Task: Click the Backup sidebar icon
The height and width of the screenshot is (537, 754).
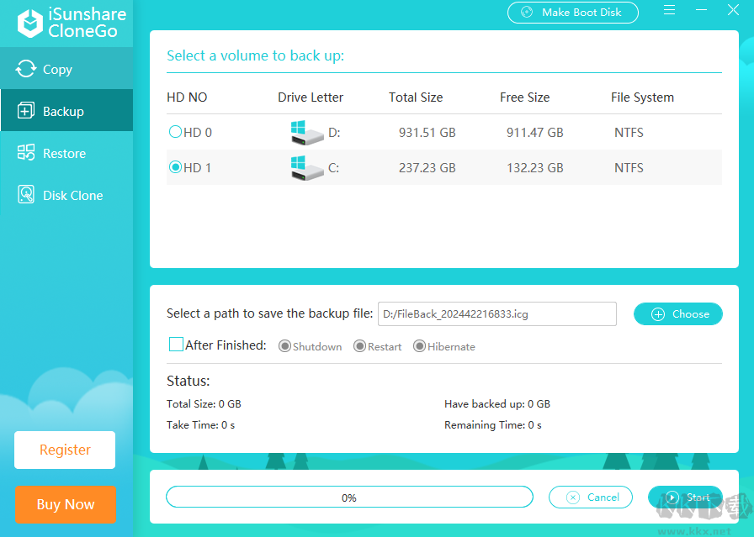Action: coord(26,111)
